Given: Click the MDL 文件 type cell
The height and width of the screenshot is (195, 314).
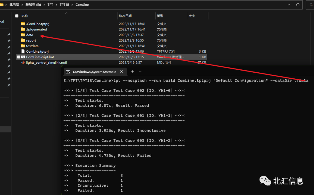Looking at the screenshot, I should click(164, 62).
